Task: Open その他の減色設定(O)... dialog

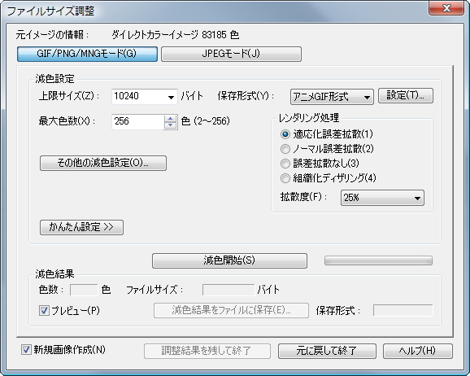Action: 103,163
